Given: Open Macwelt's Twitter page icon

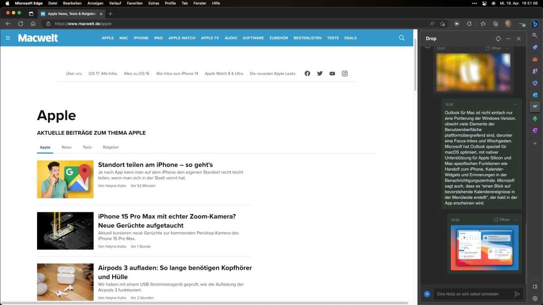Looking at the screenshot, I should click(x=320, y=74).
